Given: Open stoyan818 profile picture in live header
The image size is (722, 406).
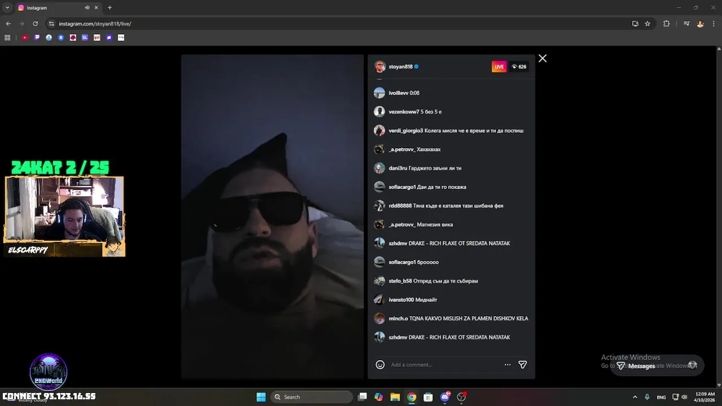Looking at the screenshot, I should (x=380, y=67).
